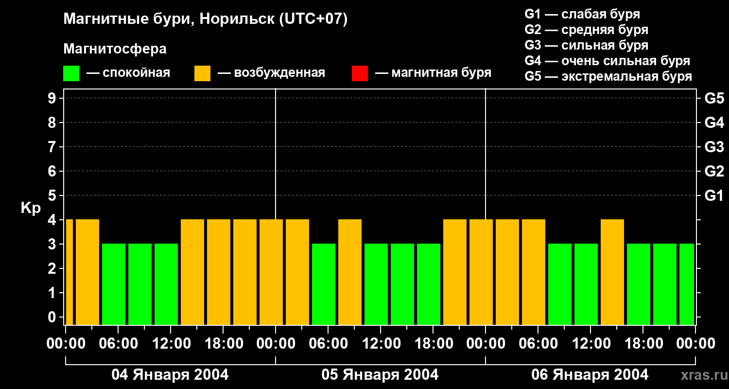Click the 'G5 — экстремальная буря' legend entry
The width and height of the screenshot is (729, 389).
[608, 76]
